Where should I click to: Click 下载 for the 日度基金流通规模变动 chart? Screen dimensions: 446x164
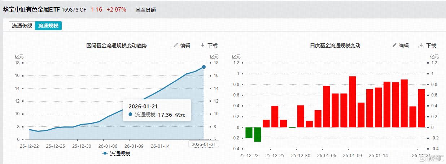[431, 46]
